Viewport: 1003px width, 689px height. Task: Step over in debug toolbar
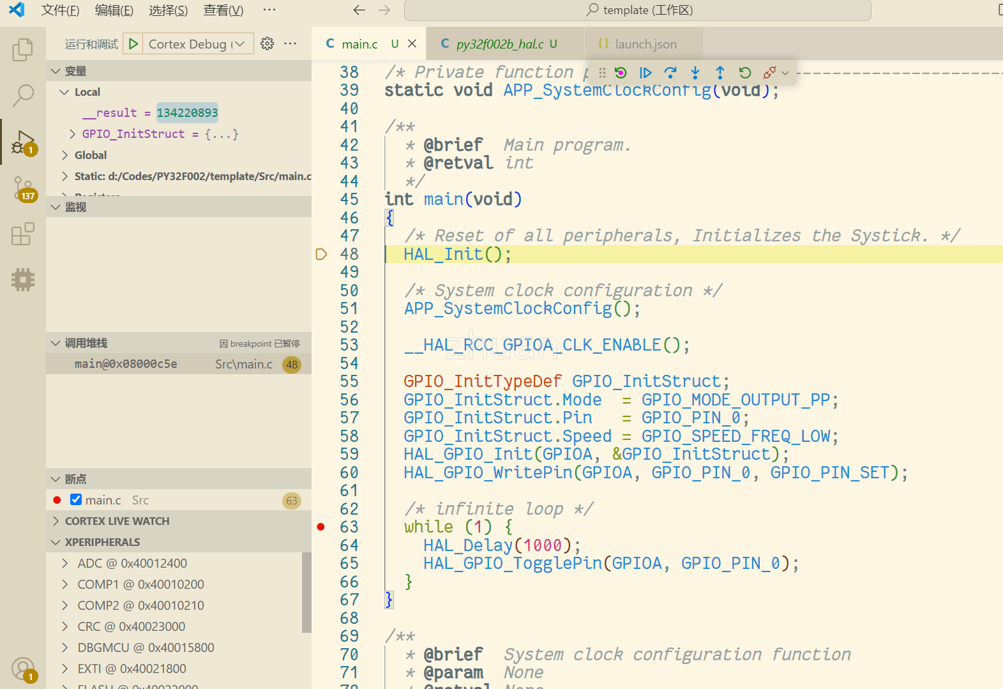tap(670, 73)
